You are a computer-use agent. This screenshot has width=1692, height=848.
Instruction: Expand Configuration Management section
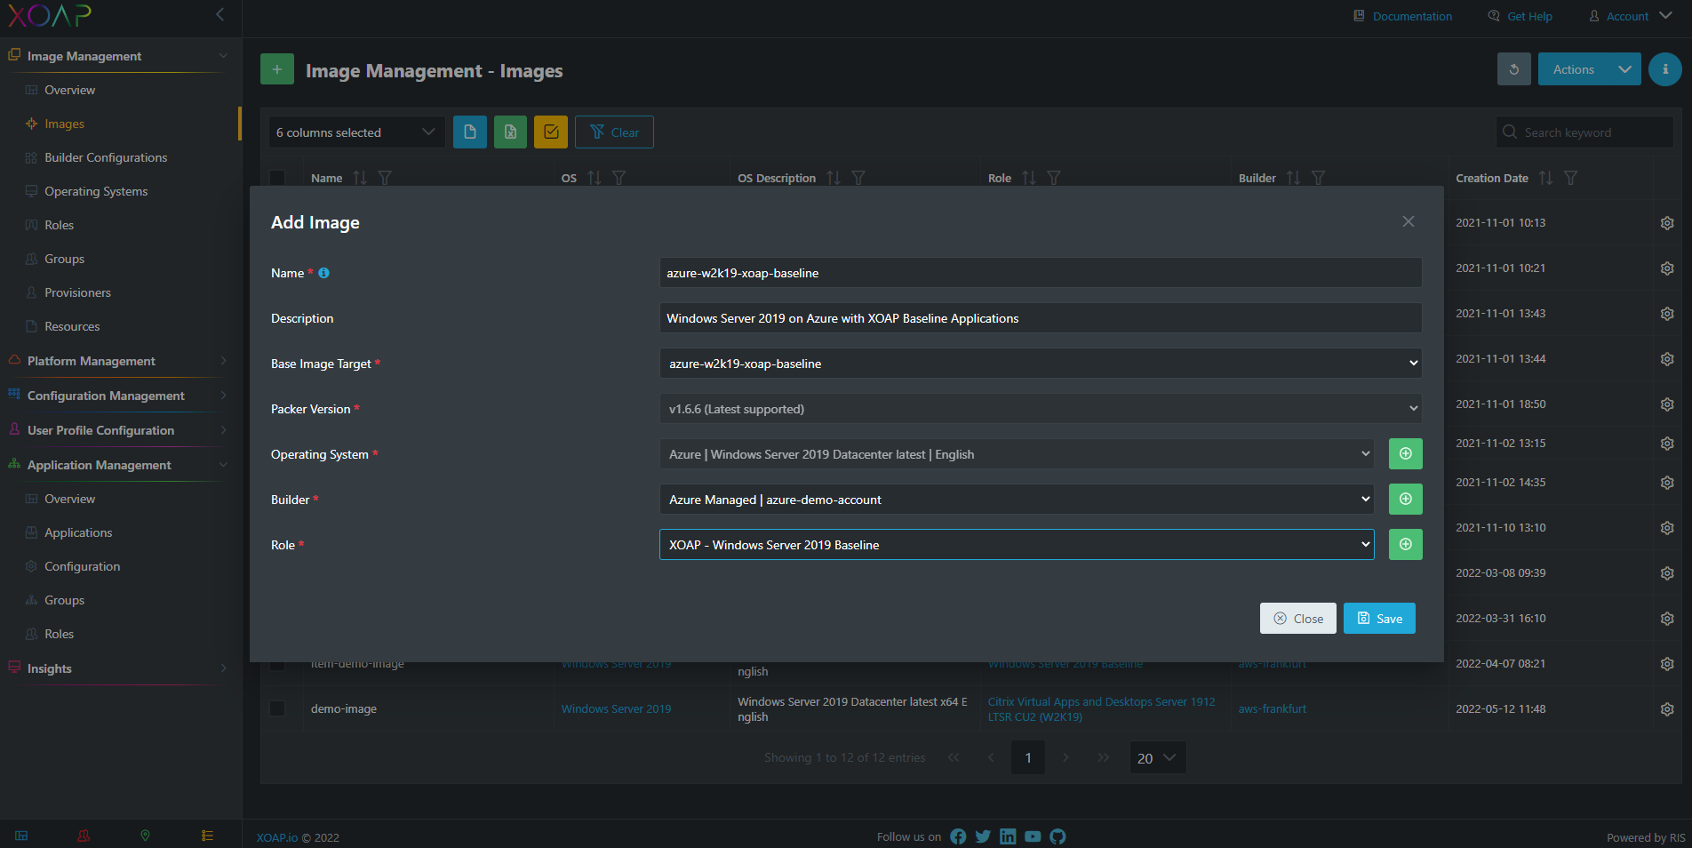tap(117, 396)
